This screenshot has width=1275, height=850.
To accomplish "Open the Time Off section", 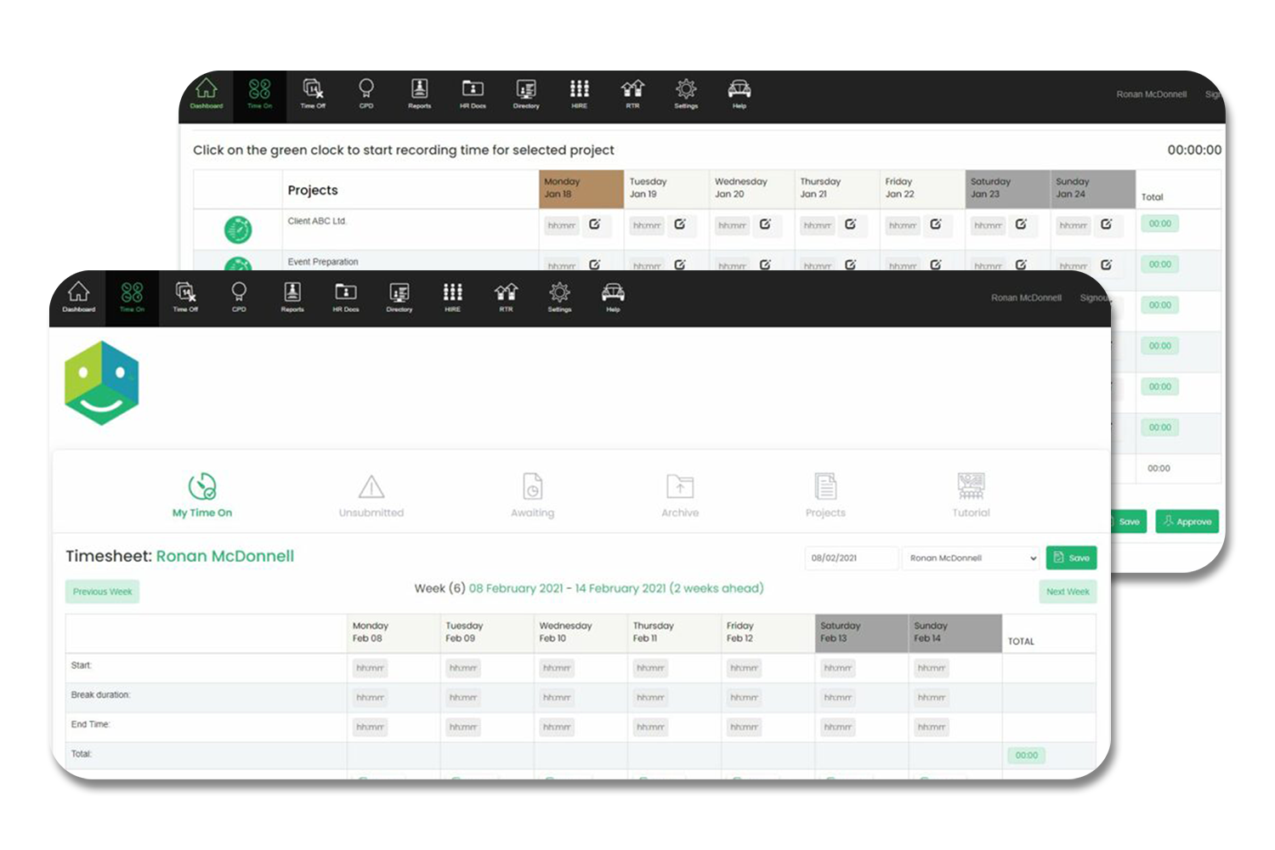I will click(185, 297).
